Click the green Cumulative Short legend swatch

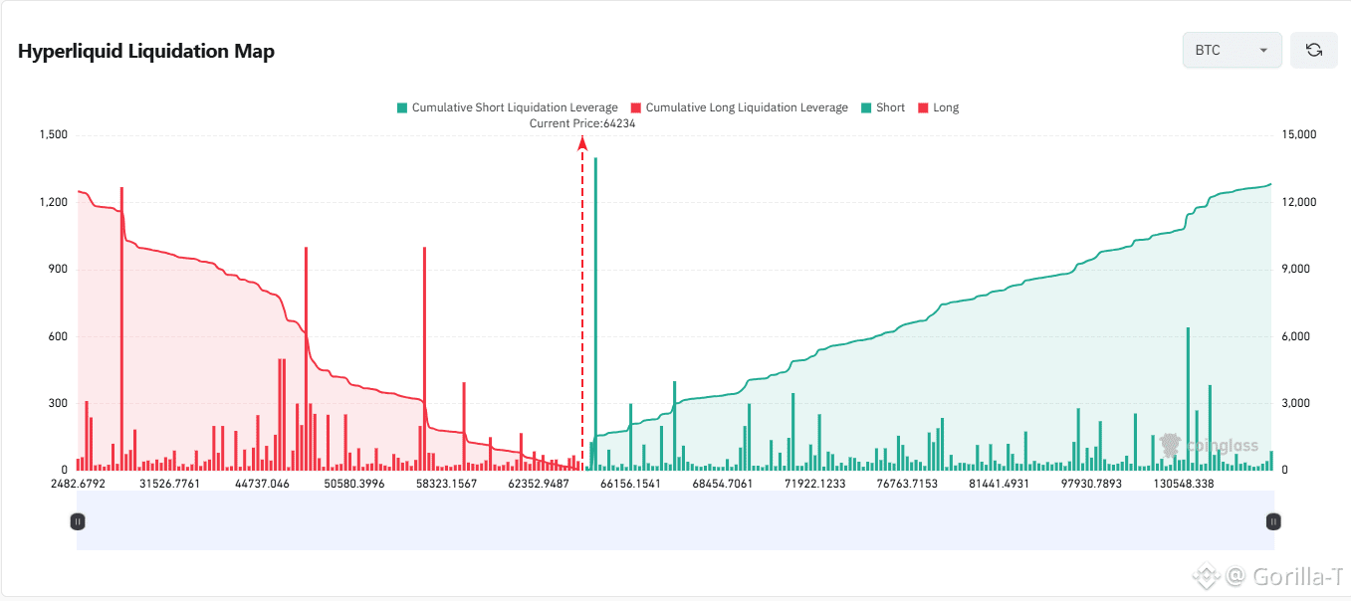click(x=402, y=107)
